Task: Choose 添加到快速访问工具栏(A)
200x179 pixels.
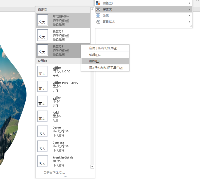Action: (105, 68)
